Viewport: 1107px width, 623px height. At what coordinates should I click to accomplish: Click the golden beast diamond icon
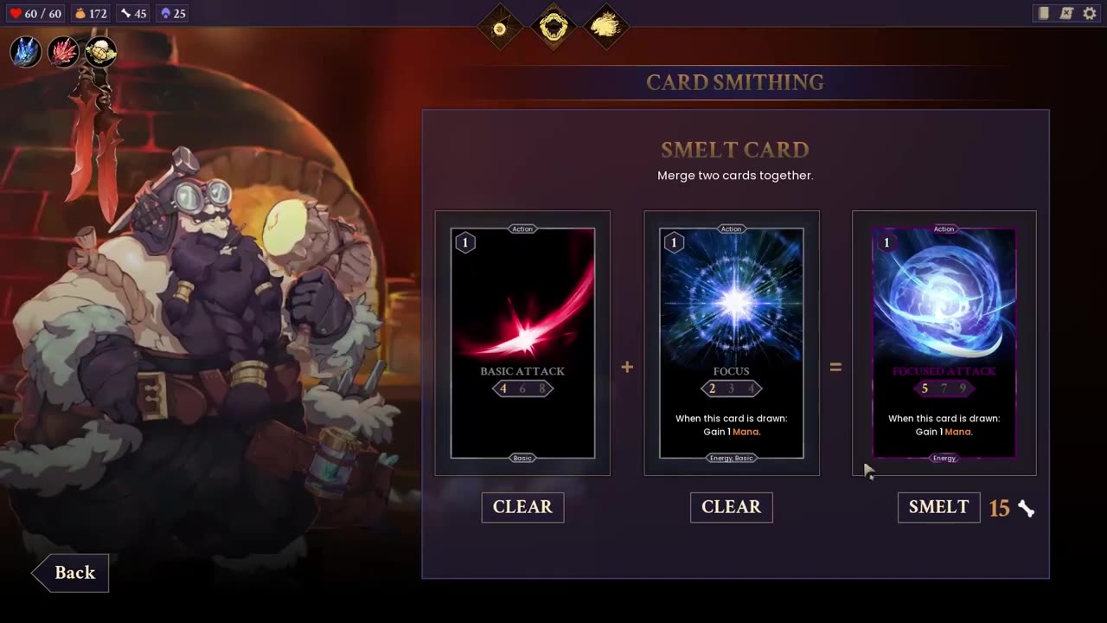point(606,28)
